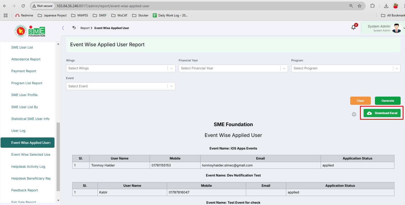Open SME User Profile in sidebar
The height and width of the screenshot is (205, 405).
pyautogui.click(x=24, y=95)
